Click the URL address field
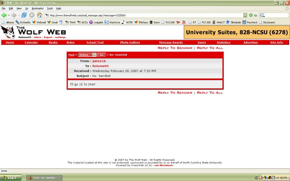Image resolution: width=290 pixels, height=181 pixels. click(142, 15)
